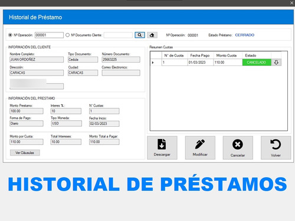Click the Nombre Completo field JUAN ORDOÑEZ
Screen dimensions: 295x221
click(37, 60)
